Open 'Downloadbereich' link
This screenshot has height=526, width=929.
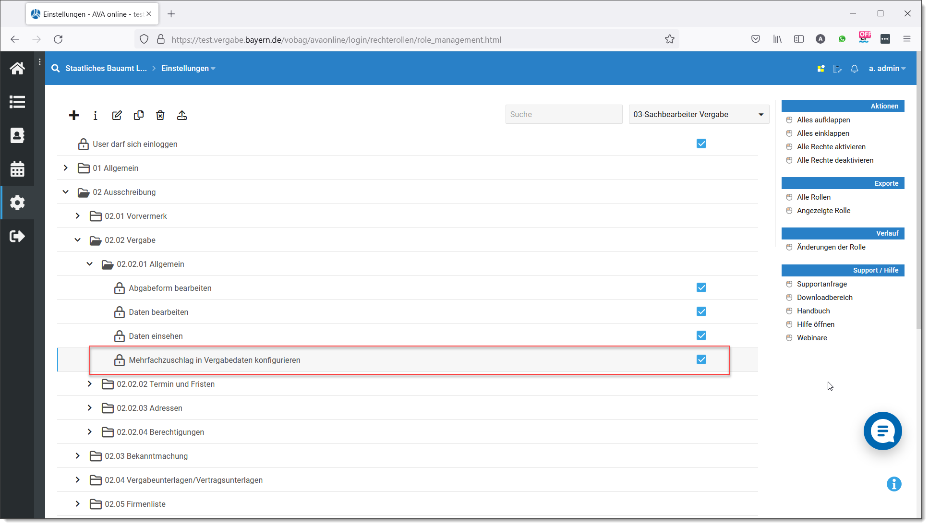tap(824, 298)
